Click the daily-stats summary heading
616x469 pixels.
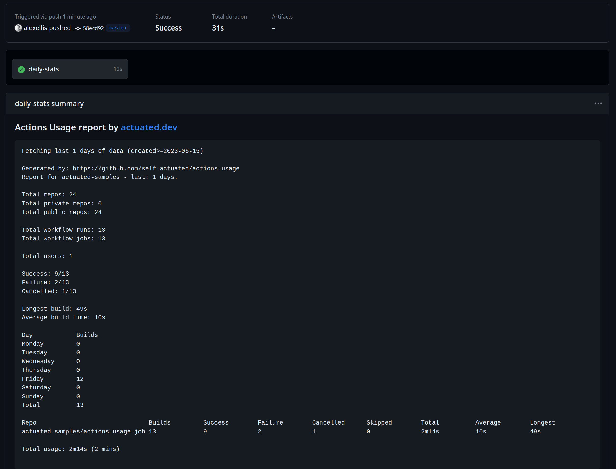pyautogui.click(x=49, y=103)
